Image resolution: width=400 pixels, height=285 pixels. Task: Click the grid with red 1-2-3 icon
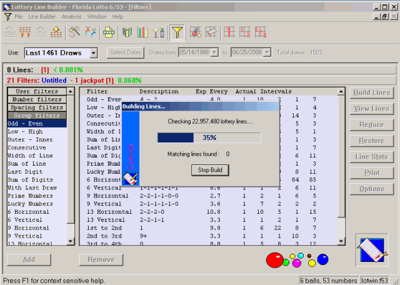click(x=261, y=32)
